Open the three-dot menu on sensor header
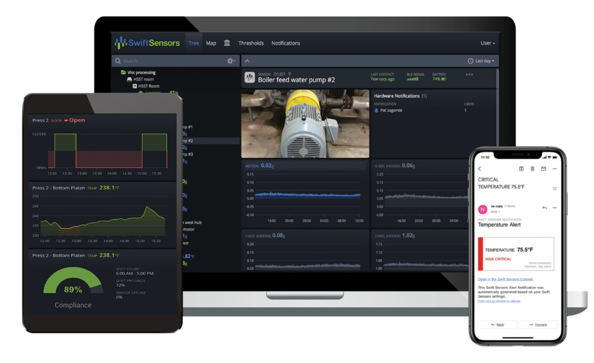Image resolution: width=594 pixels, height=363 pixels. pos(469,75)
